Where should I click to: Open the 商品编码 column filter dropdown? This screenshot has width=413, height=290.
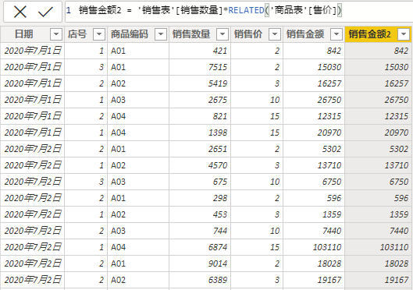[x=161, y=34]
